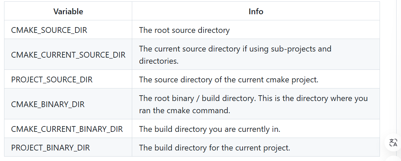Click 'The root binary / build directory' text
401x161 pixels.
click(197, 98)
